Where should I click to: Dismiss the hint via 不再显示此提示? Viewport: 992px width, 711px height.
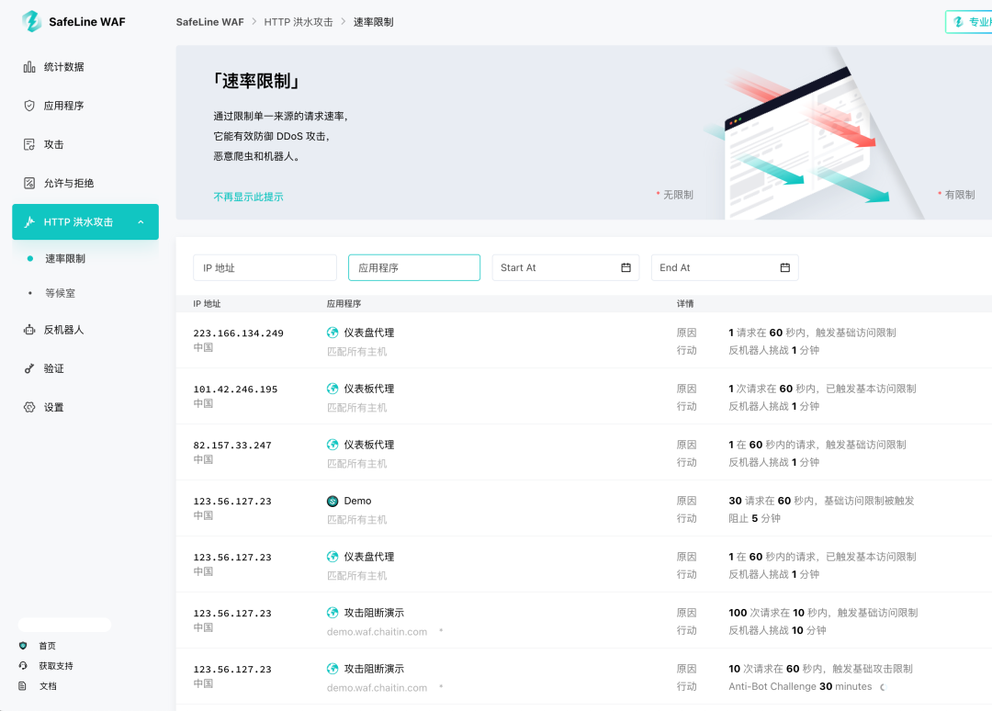coord(248,197)
